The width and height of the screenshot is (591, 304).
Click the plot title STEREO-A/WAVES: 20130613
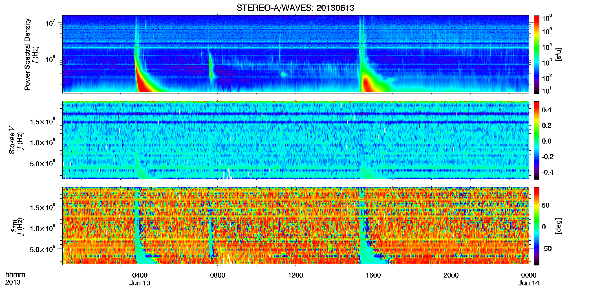[x=295, y=8]
